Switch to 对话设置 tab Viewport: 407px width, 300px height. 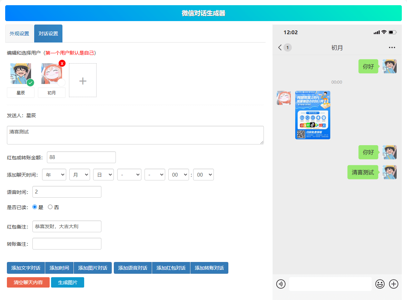pyautogui.click(x=48, y=34)
